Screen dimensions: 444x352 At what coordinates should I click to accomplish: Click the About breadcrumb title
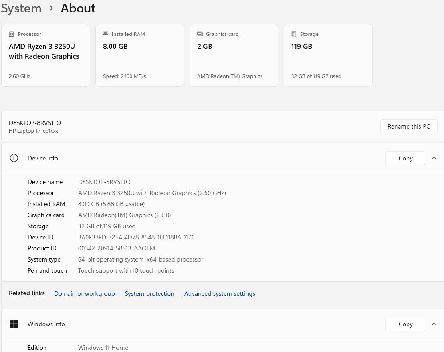point(78,8)
